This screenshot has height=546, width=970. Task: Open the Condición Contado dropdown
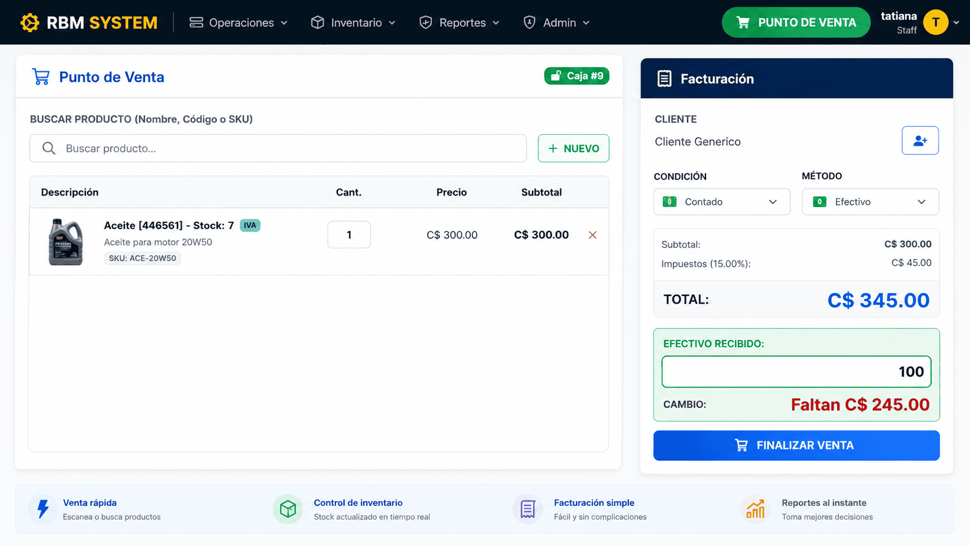tap(722, 202)
